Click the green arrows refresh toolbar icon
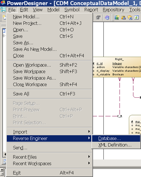 pyautogui.click(x=137, y=18)
